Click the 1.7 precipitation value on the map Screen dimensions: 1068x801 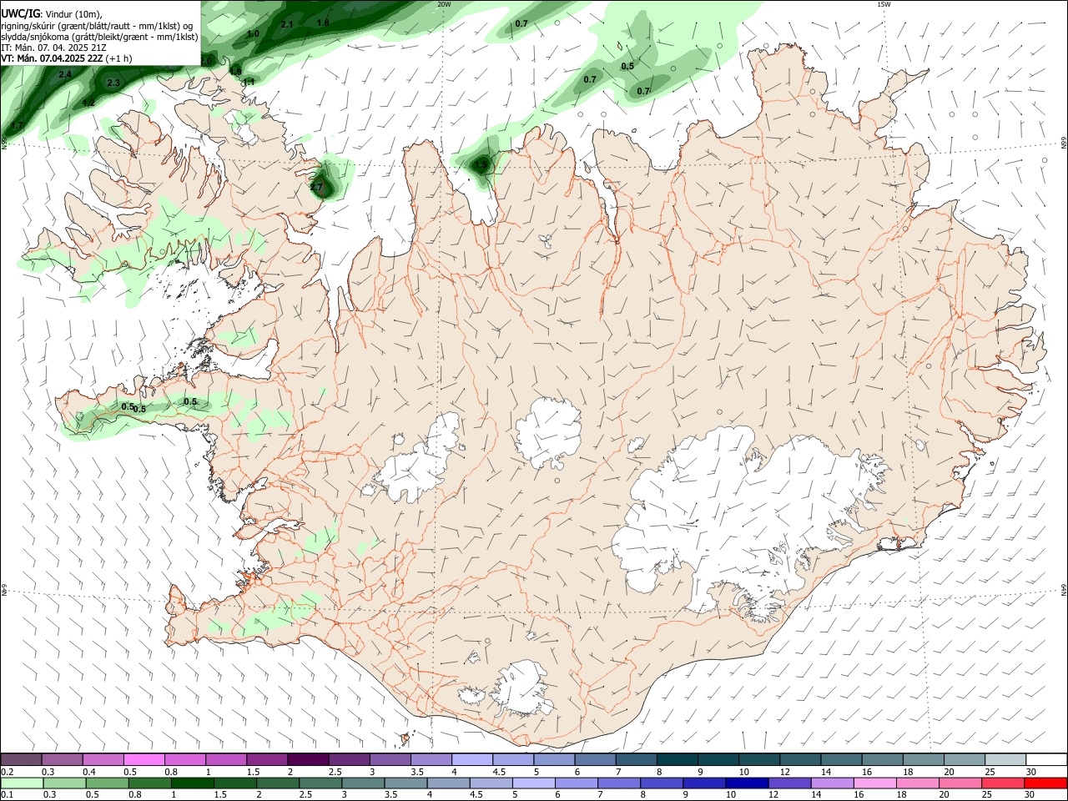[17, 125]
